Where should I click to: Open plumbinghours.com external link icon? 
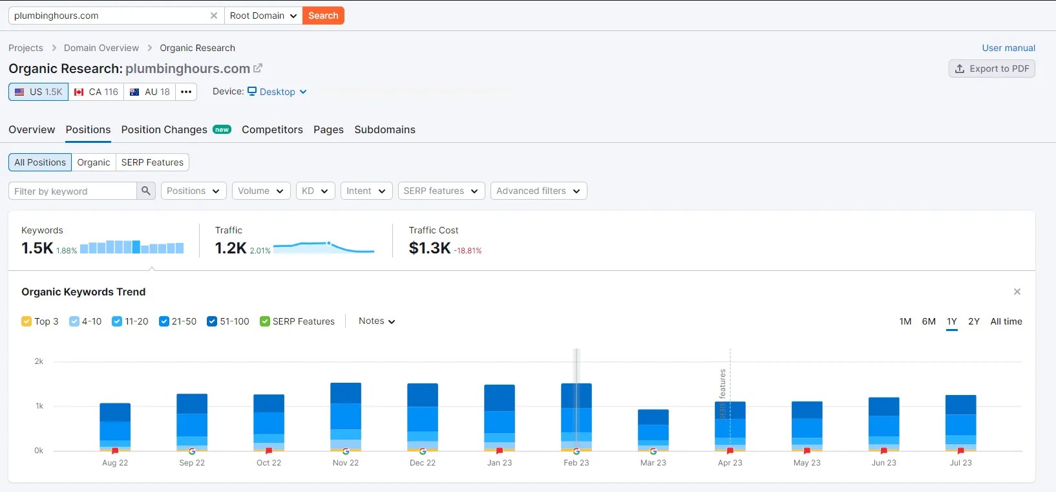pyautogui.click(x=258, y=68)
